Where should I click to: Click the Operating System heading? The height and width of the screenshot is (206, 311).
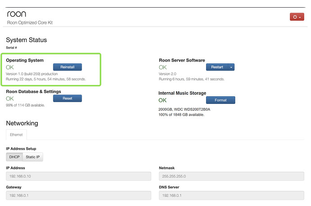tap(25, 60)
